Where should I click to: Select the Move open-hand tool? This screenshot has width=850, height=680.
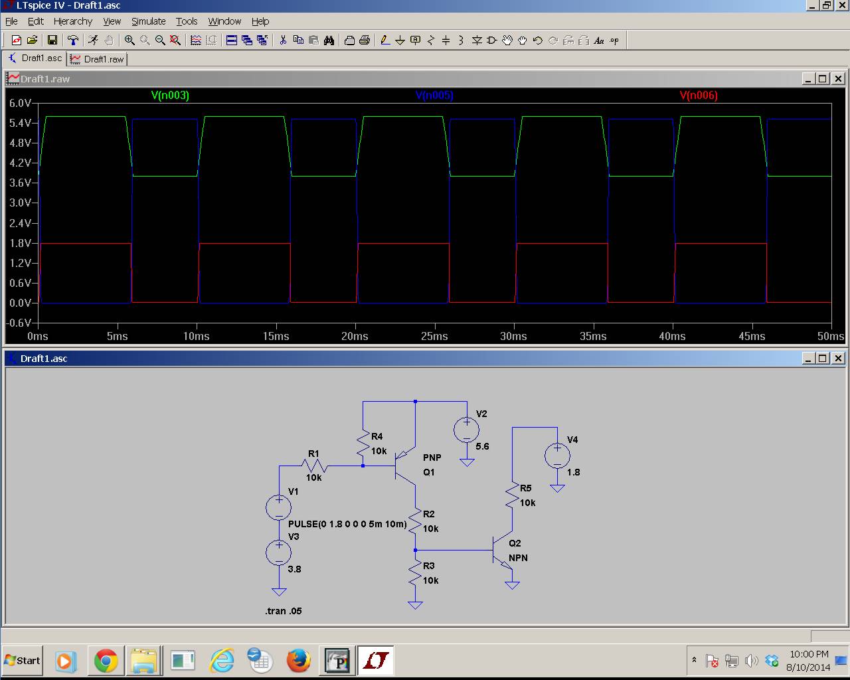pos(507,41)
